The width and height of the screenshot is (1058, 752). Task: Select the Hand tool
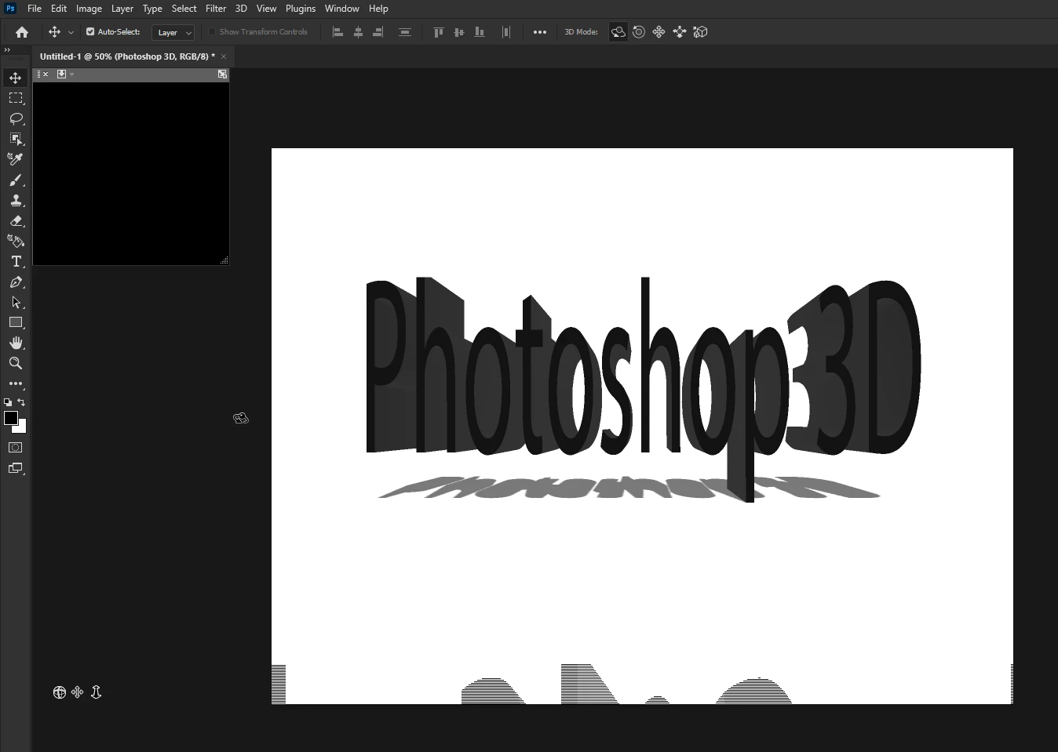(x=16, y=343)
